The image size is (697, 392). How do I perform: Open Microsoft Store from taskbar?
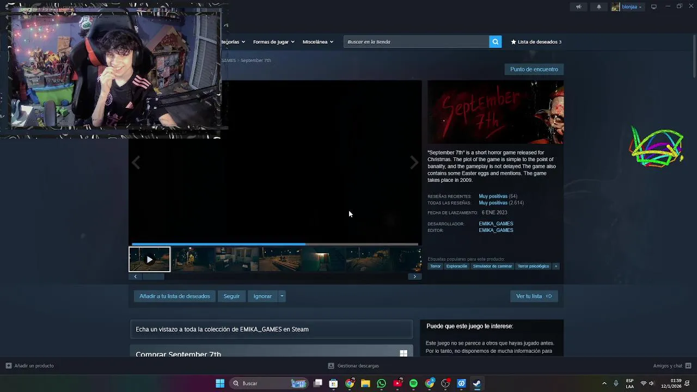coord(333,383)
